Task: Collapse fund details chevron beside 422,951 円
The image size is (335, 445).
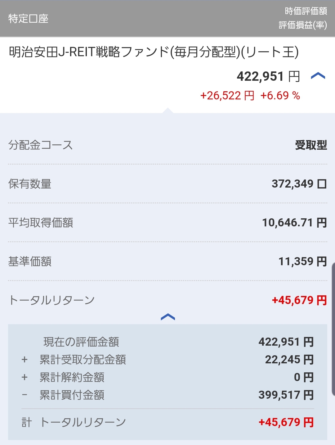Action: point(318,76)
